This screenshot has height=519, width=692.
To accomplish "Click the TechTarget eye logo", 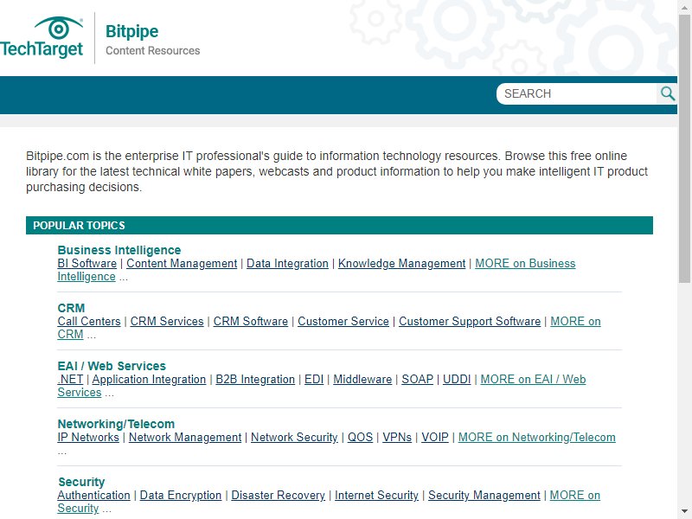I will tap(42, 37).
